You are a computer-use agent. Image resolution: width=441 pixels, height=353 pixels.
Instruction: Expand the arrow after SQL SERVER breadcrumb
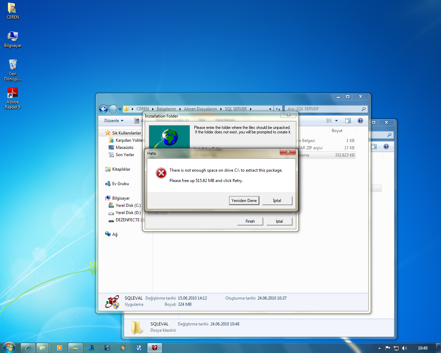[251, 109]
